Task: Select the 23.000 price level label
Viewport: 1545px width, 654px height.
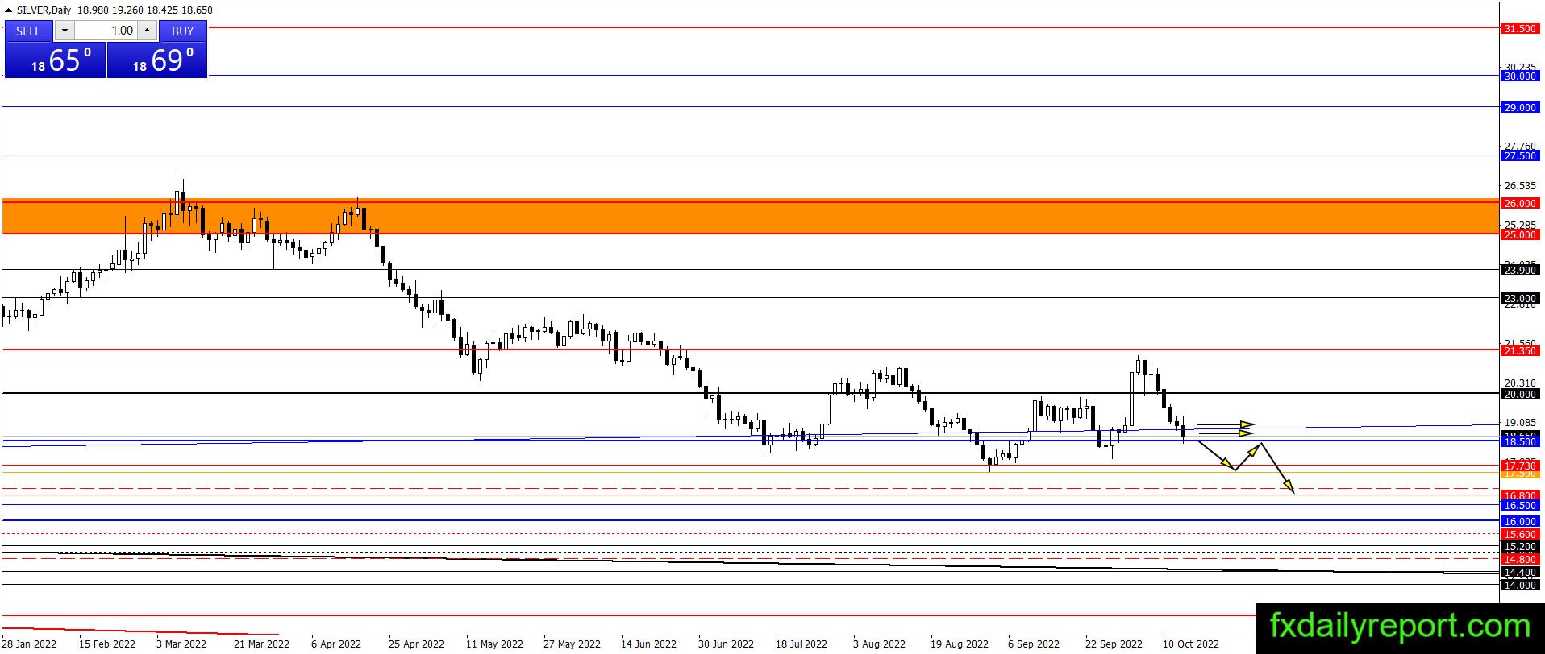Action: point(1520,298)
